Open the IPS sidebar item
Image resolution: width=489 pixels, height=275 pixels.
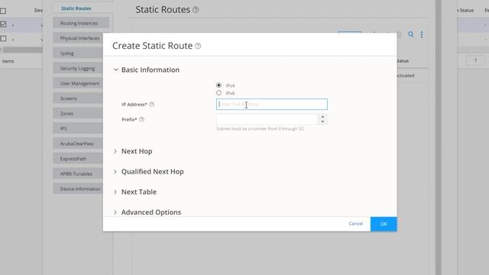point(78,128)
